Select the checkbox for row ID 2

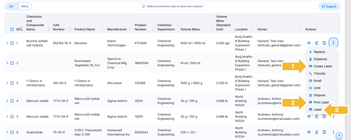pos(12,63)
